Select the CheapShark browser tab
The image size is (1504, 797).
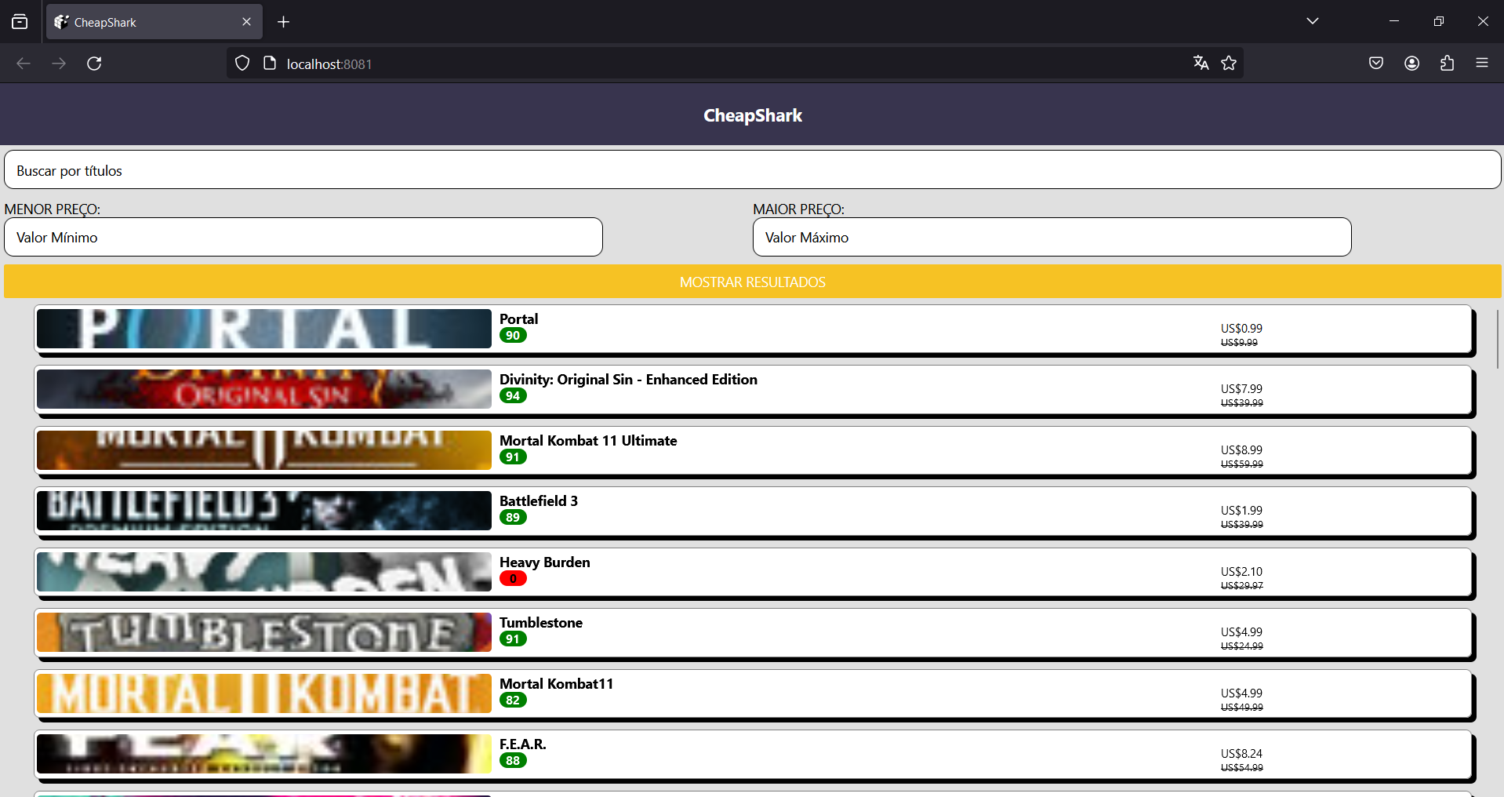[x=154, y=22]
